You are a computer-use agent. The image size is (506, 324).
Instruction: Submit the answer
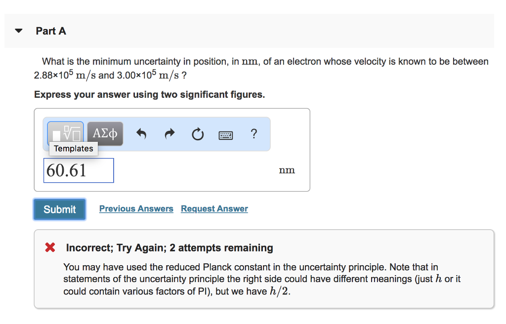[x=59, y=209]
